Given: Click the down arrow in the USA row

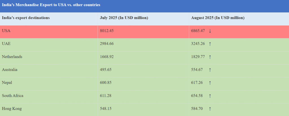Looking at the screenshot, I should pos(210,31).
